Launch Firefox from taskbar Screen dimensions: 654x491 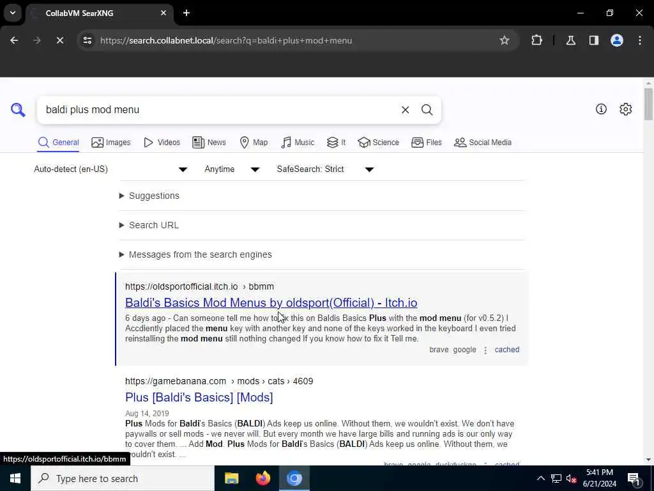(x=262, y=478)
